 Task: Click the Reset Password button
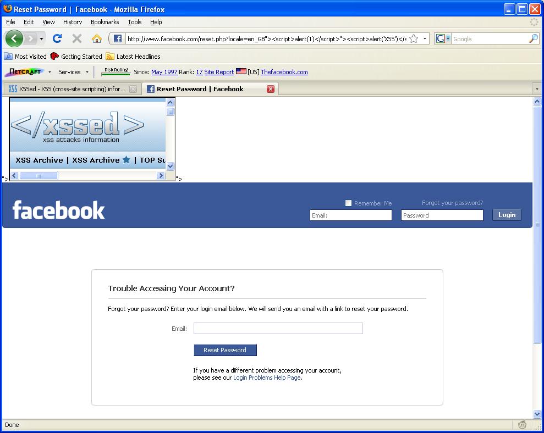tap(225, 350)
